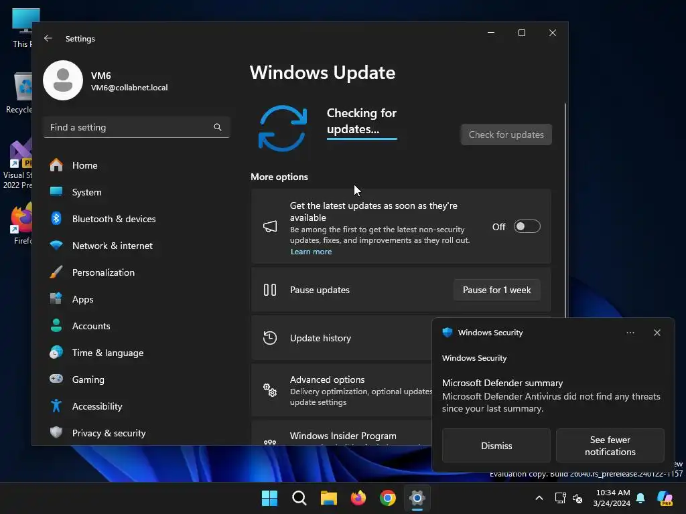
Task: Click the Privacy & security shield icon
Action: pyautogui.click(x=56, y=433)
